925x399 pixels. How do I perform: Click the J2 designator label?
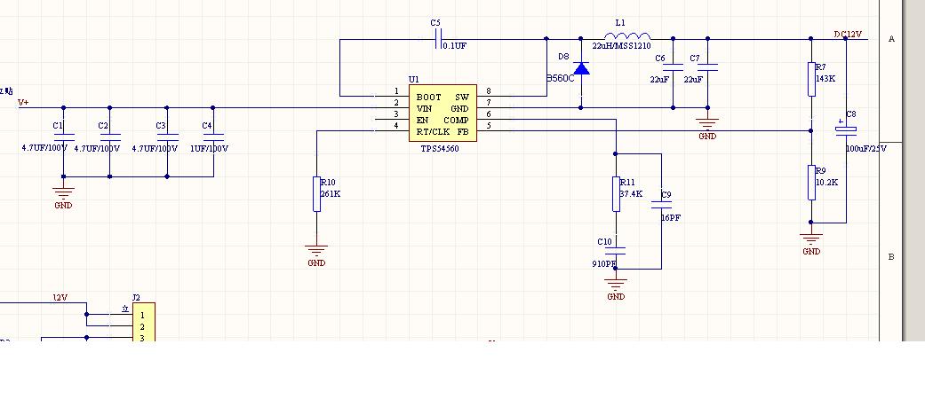[x=136, y=298]
